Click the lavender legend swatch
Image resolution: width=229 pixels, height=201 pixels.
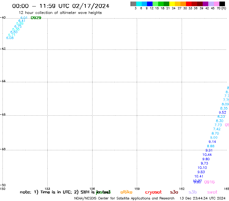[x=211, y=4]
